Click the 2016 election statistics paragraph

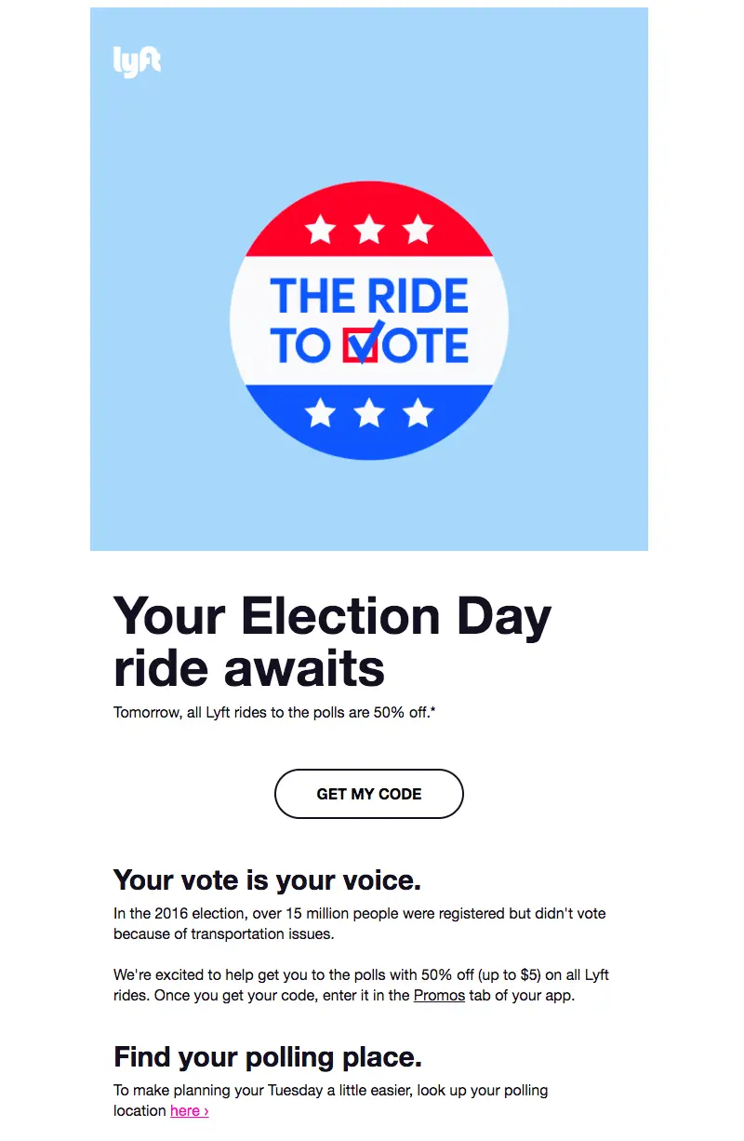[359, 923]
